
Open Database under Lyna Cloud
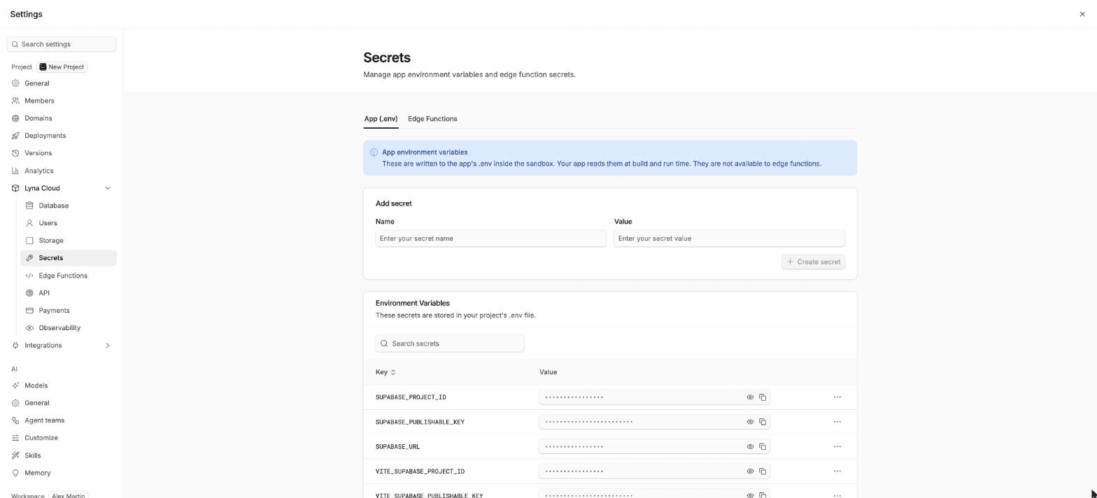(69, 206)
